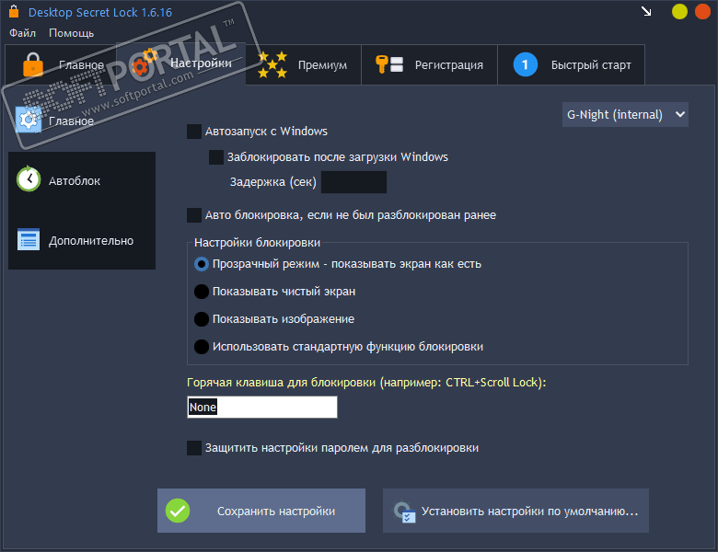Click the yellow circle minimize button
The image size is (718, 552).
pyautogui.click(x=679, y=11)
